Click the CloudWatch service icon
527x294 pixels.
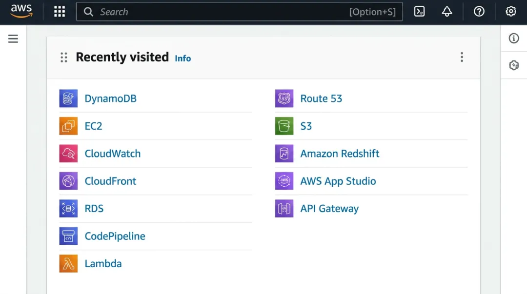click(x=68, y=154)
